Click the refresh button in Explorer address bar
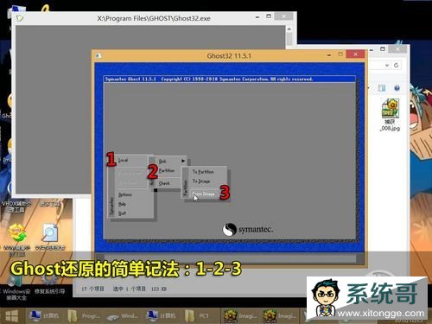Screen dimensions: 432x324 pyautogui.click(x=397, y=65)
